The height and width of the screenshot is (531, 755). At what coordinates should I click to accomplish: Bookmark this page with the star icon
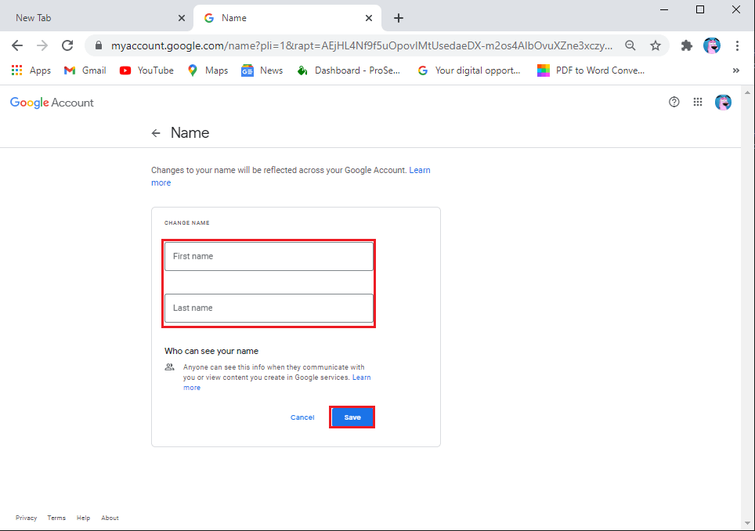coord(656,45)
